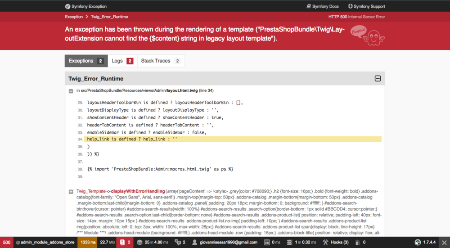Open the Hooks (3) panel

(x=335, y=242)
